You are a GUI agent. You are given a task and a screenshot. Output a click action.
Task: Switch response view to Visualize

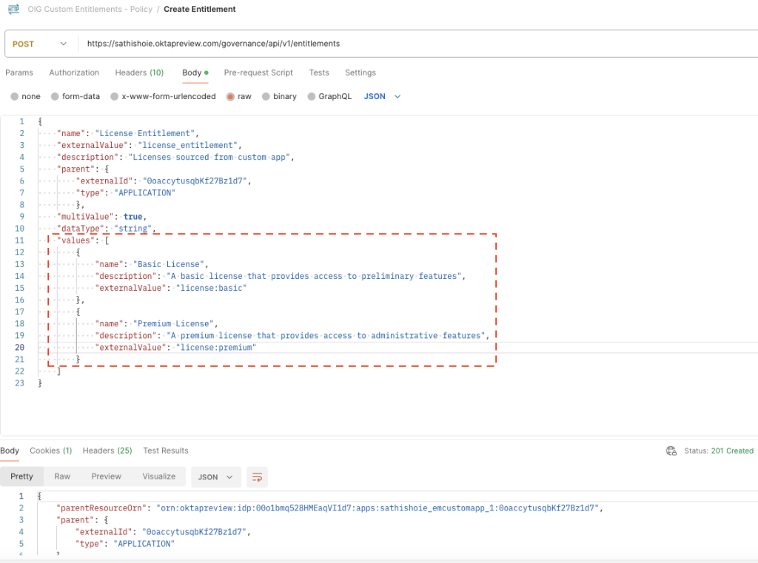click(158, 476)
